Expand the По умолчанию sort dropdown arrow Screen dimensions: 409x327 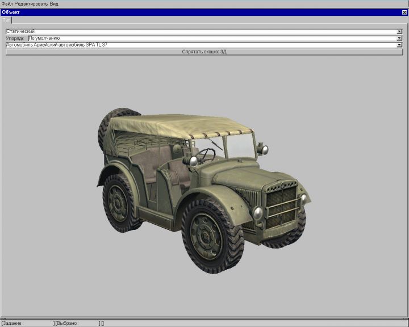399,38
